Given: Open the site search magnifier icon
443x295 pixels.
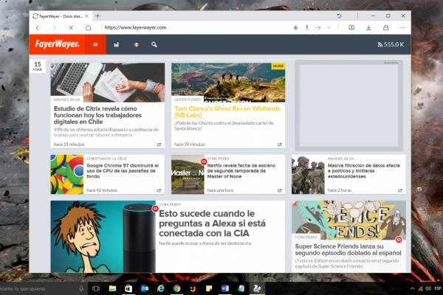Looking at the screenshot, I should (x=154, y=44).
